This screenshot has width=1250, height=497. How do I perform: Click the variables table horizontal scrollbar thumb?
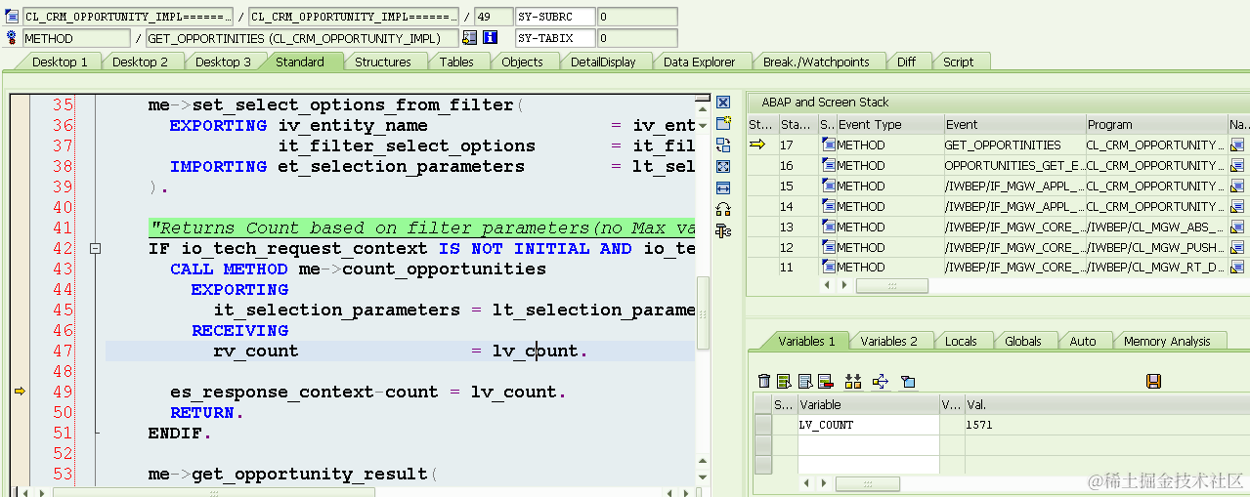click(x=868, y=483)
